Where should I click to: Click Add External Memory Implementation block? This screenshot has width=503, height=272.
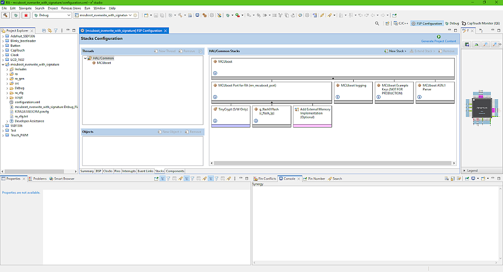click(x=312, y=116)
